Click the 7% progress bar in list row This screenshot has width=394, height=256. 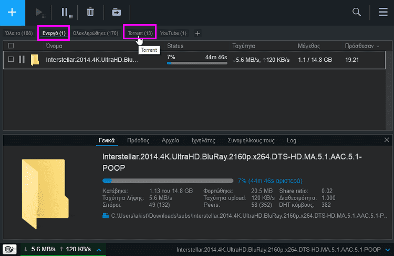pyautogui.click(x=197, y=63)
